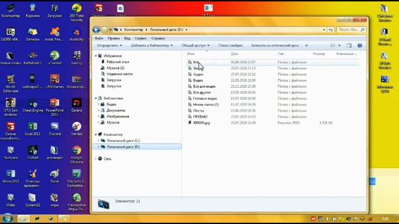Open the Explorer help question-mark icon
399x224 pixels.
click(x=360, y=45)
